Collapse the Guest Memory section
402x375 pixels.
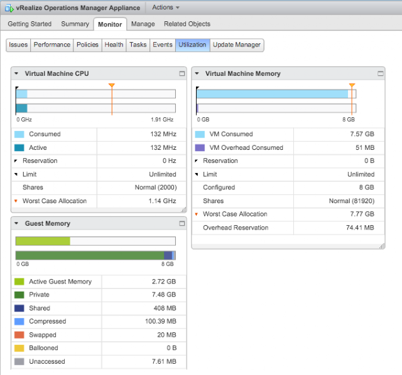16,223
